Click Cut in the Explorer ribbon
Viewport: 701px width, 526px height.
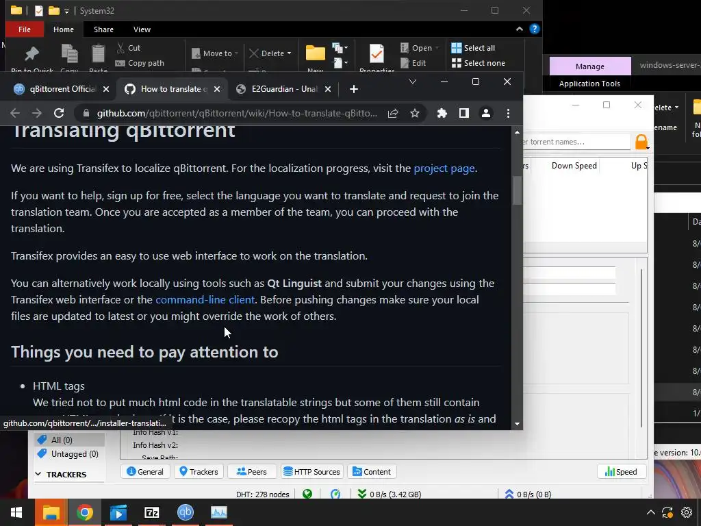(x=128, y=48)
